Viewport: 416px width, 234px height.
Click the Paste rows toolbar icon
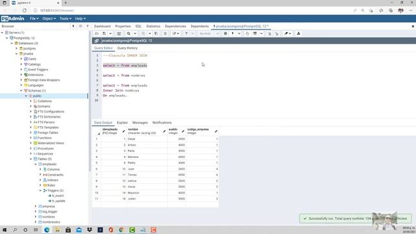pyautogui.click(x=156, y=33)
